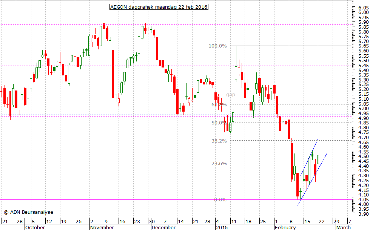Click the 5.05 price axis value

[x=363, y=104]
